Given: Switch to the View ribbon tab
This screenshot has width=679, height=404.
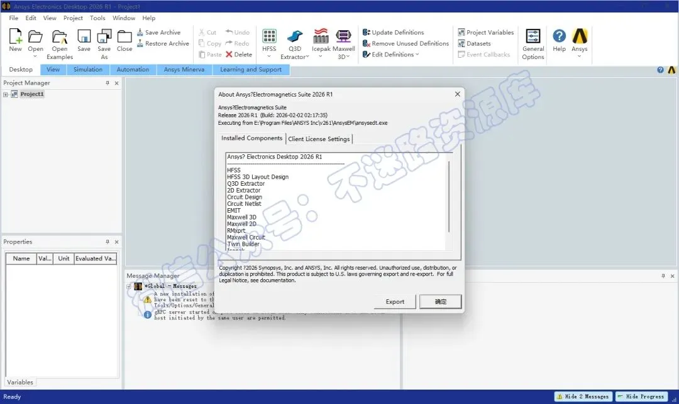Looking at the screenshot, I should point(53,70).
